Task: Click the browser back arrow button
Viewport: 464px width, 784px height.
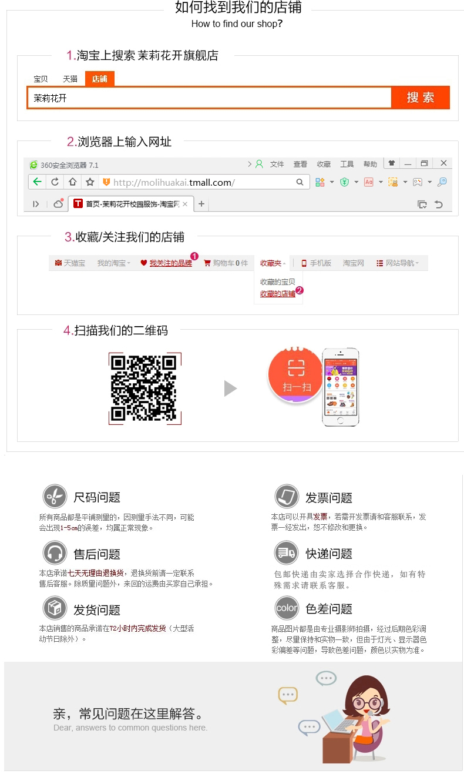Action: coord(38,182)
